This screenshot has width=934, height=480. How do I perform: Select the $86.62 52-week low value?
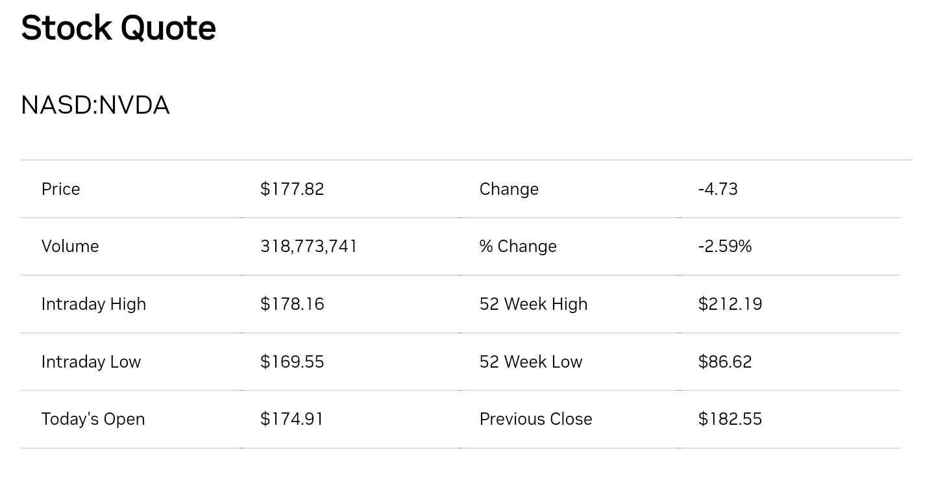coord(725,362)
